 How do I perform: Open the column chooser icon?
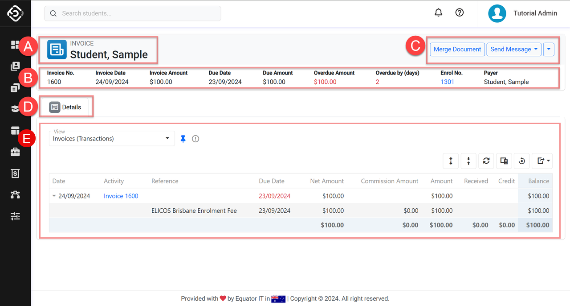(504, 161)
